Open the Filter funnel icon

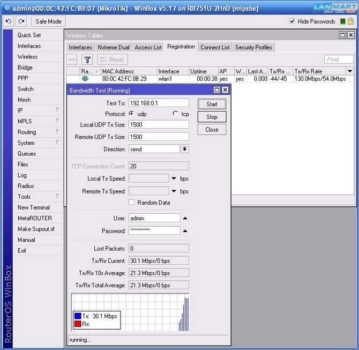click(x=87, y=60)
